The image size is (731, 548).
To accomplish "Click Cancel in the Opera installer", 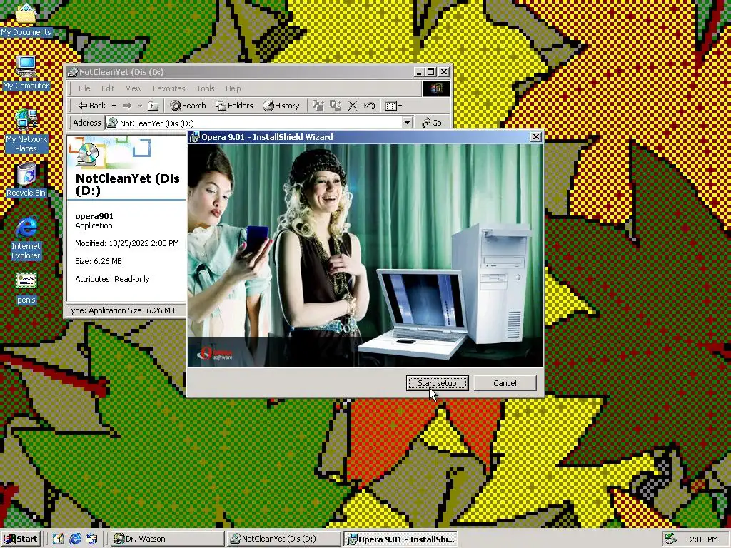I will click(505, 383).
